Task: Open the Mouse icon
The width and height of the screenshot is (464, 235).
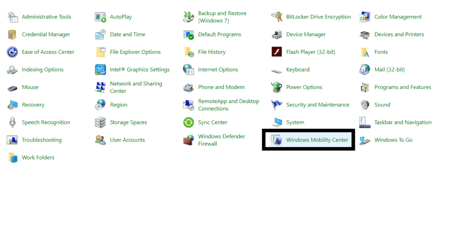Action: pyautogui.click(x=12, y=88)
